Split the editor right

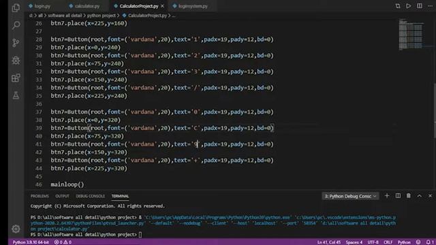click(x=420, y=6)
